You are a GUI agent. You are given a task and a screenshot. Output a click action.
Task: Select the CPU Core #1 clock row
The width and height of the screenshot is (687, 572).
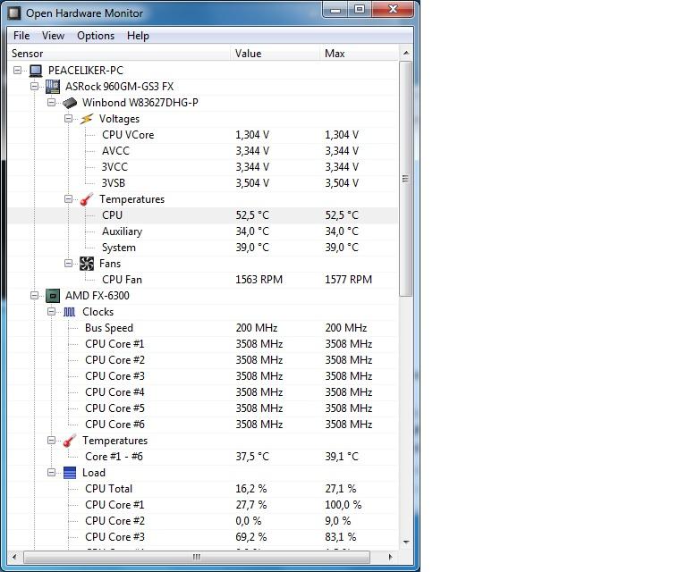[x=203, y=344]
